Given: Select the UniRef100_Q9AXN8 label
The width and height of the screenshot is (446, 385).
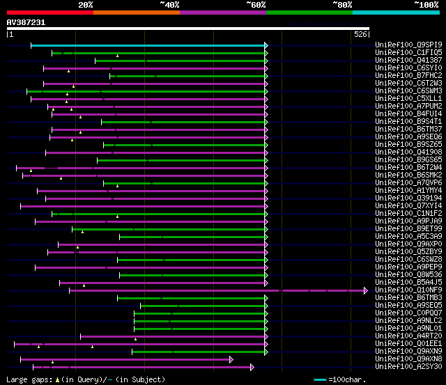Looking at the screenshot, I should pyautogui.click(x=408, y=359).
